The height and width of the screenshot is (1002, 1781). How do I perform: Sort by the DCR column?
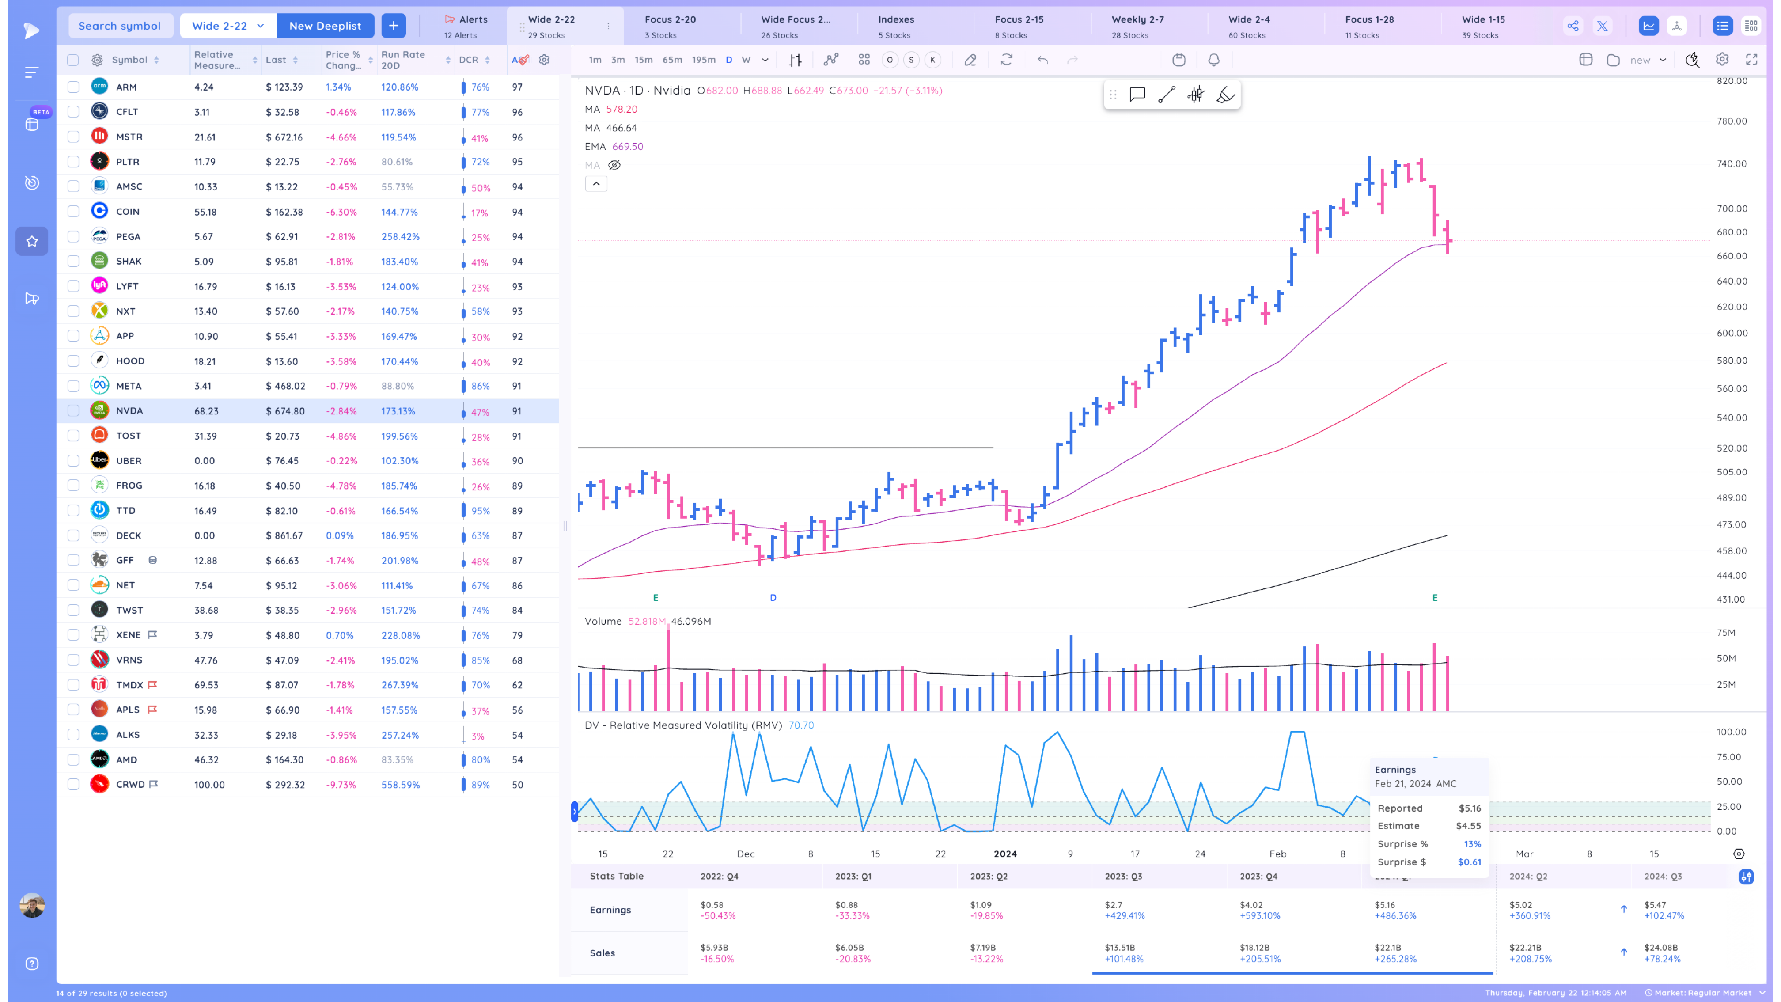(474, 60)
